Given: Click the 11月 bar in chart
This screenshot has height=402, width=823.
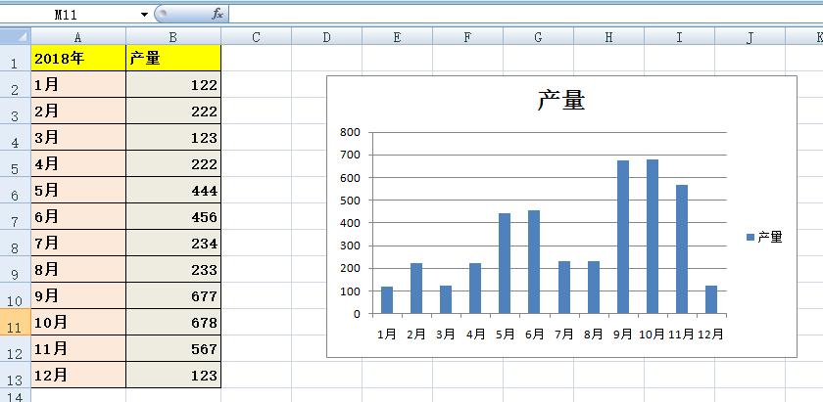Looking at the screenshot, I should tap(682, 249).
